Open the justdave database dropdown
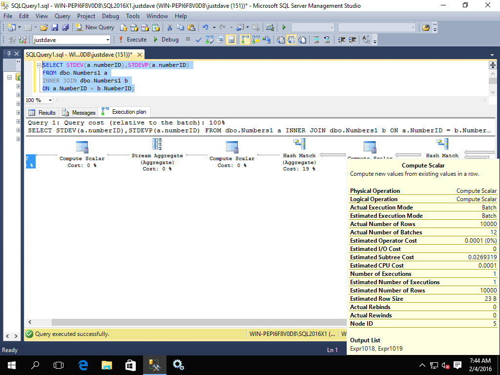The image size is (500, 375). 108,40
